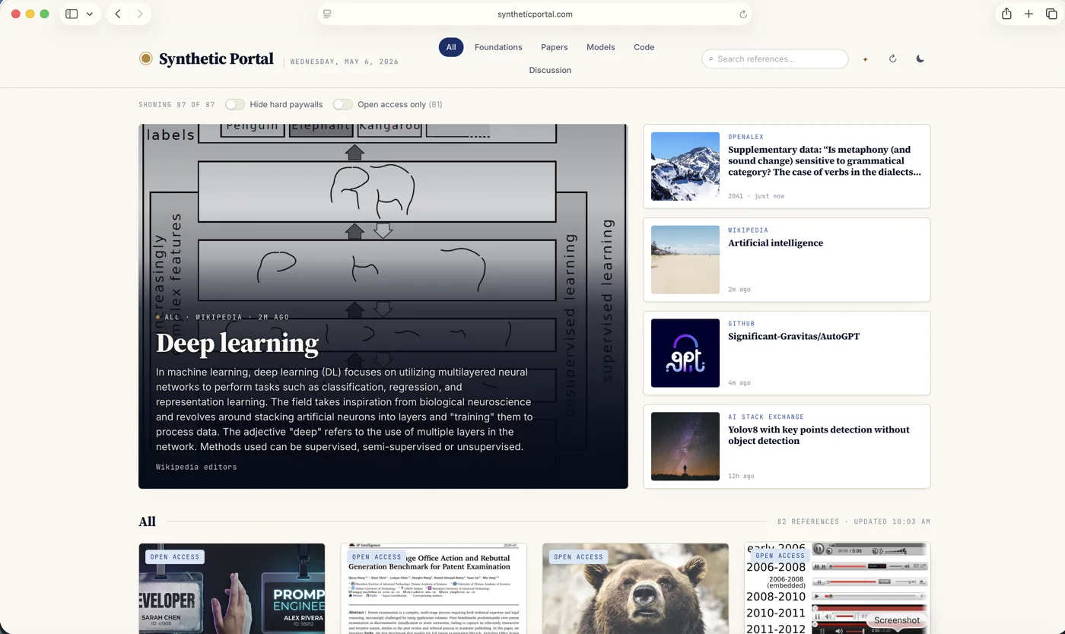The image size is (1065, 634).
Task: Select the All category tab
Action: [x=451, y=47]
